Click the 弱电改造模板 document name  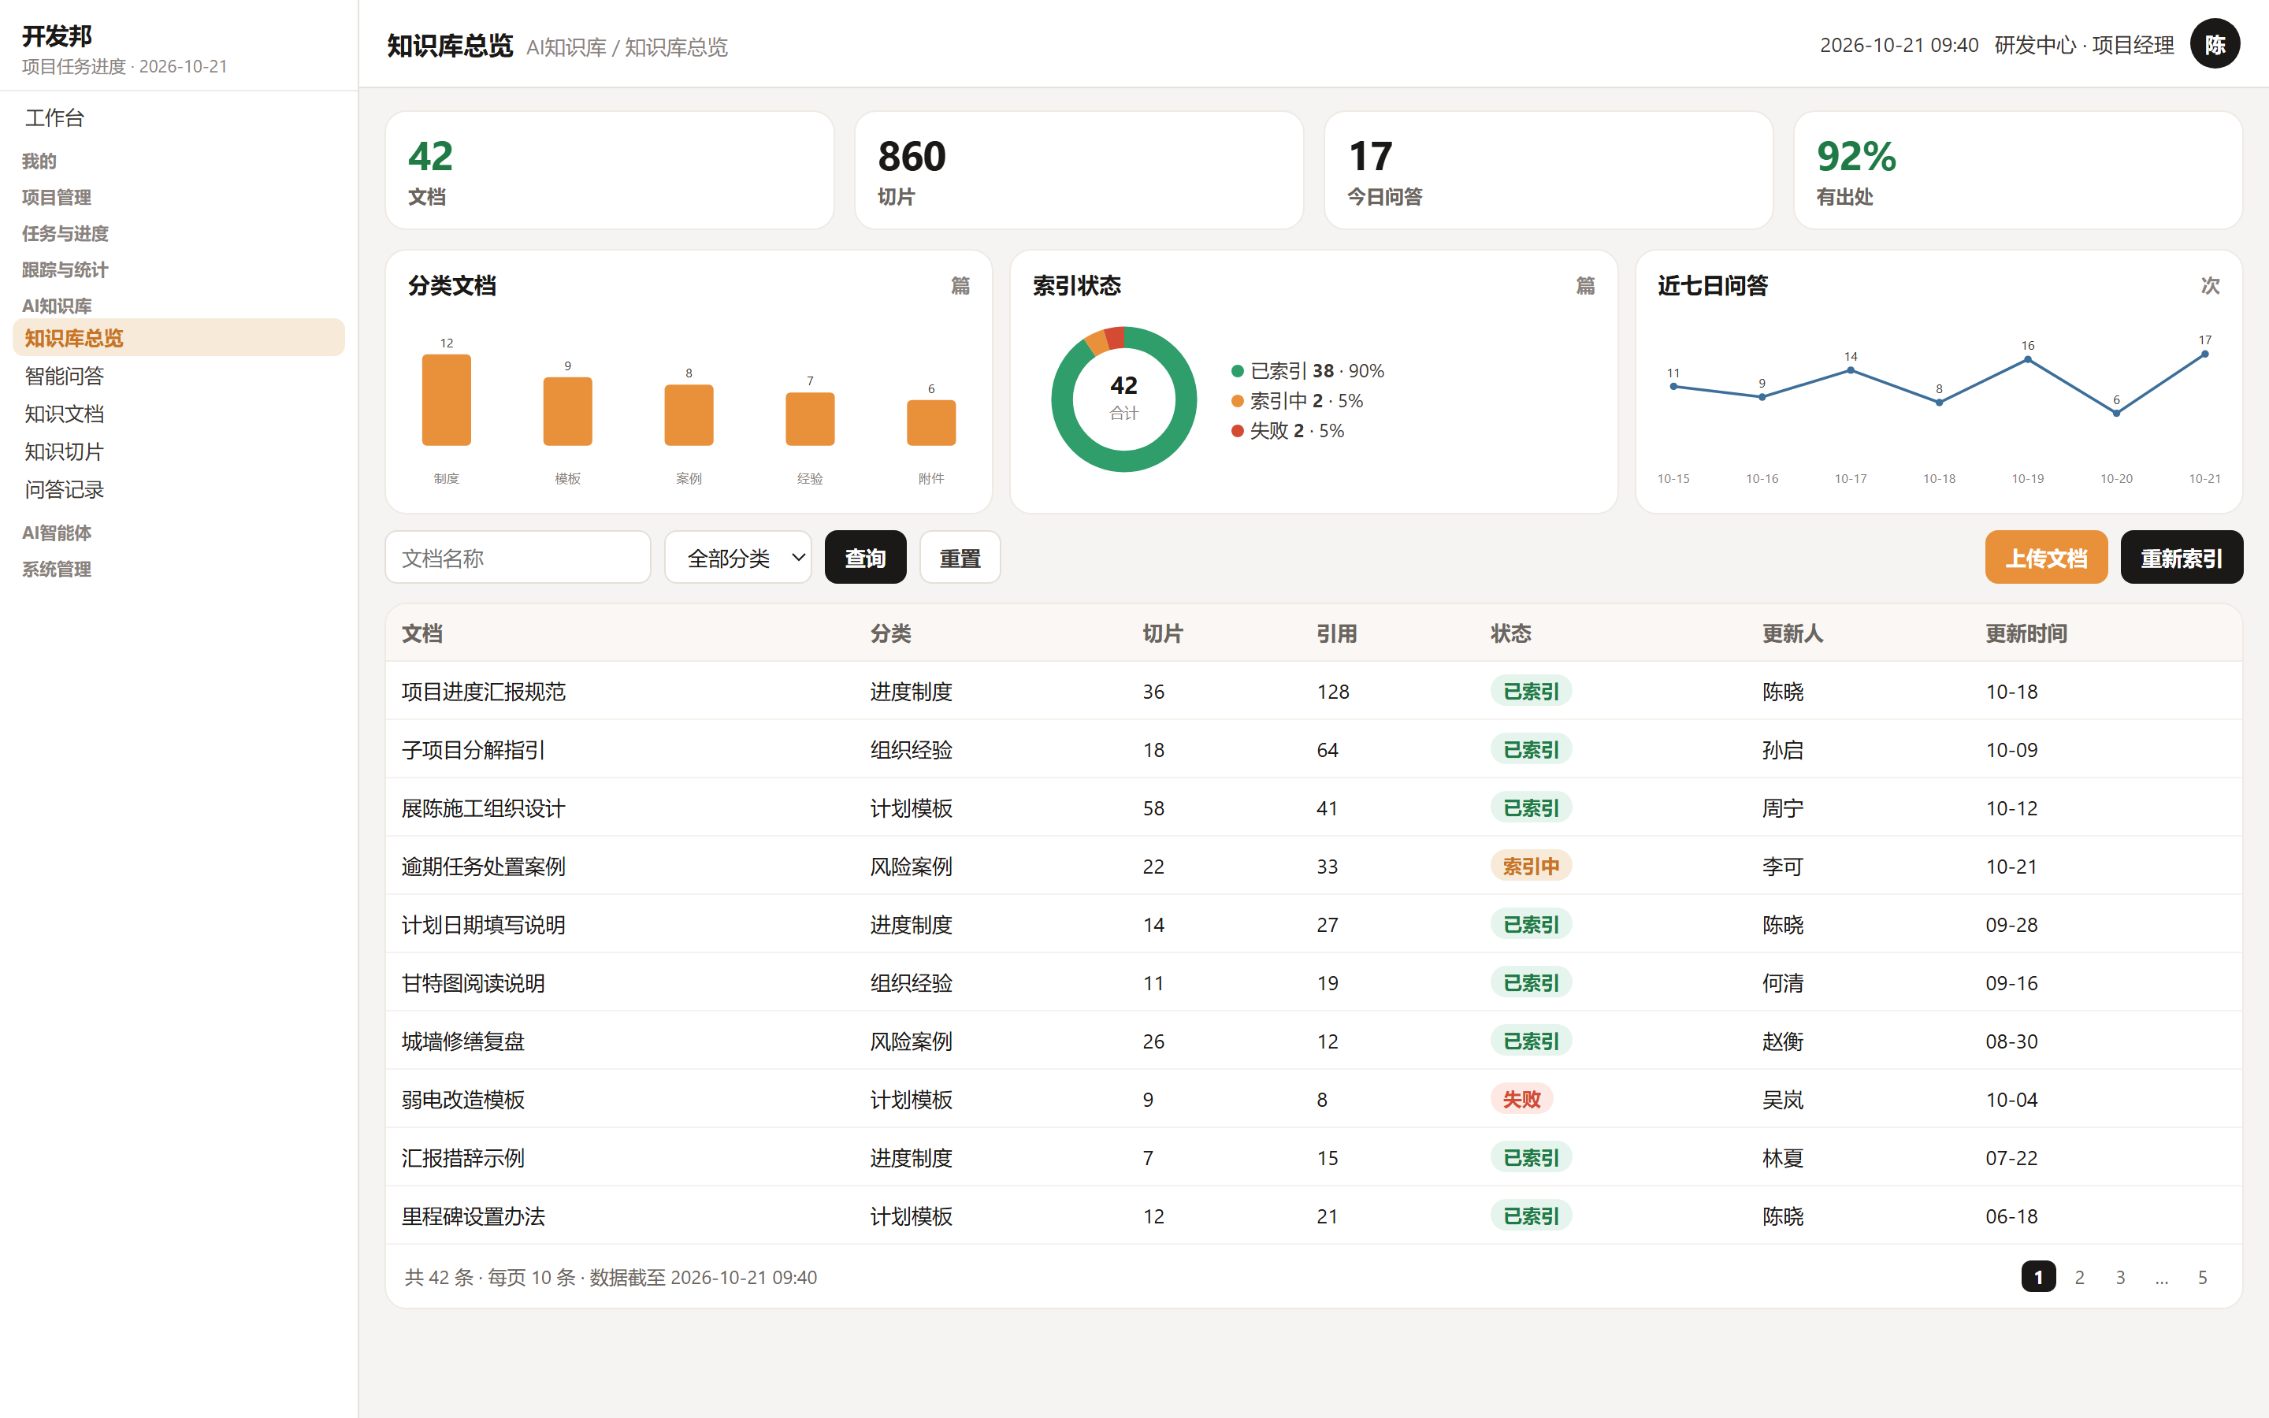point(463,1100)
